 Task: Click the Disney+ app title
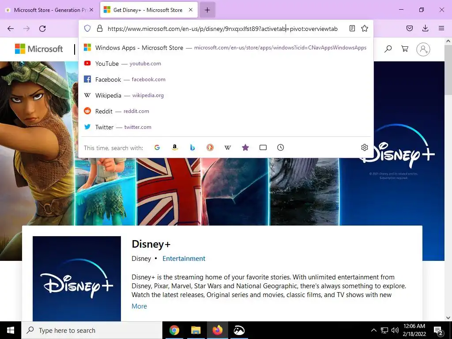click(x=151, y=244)
